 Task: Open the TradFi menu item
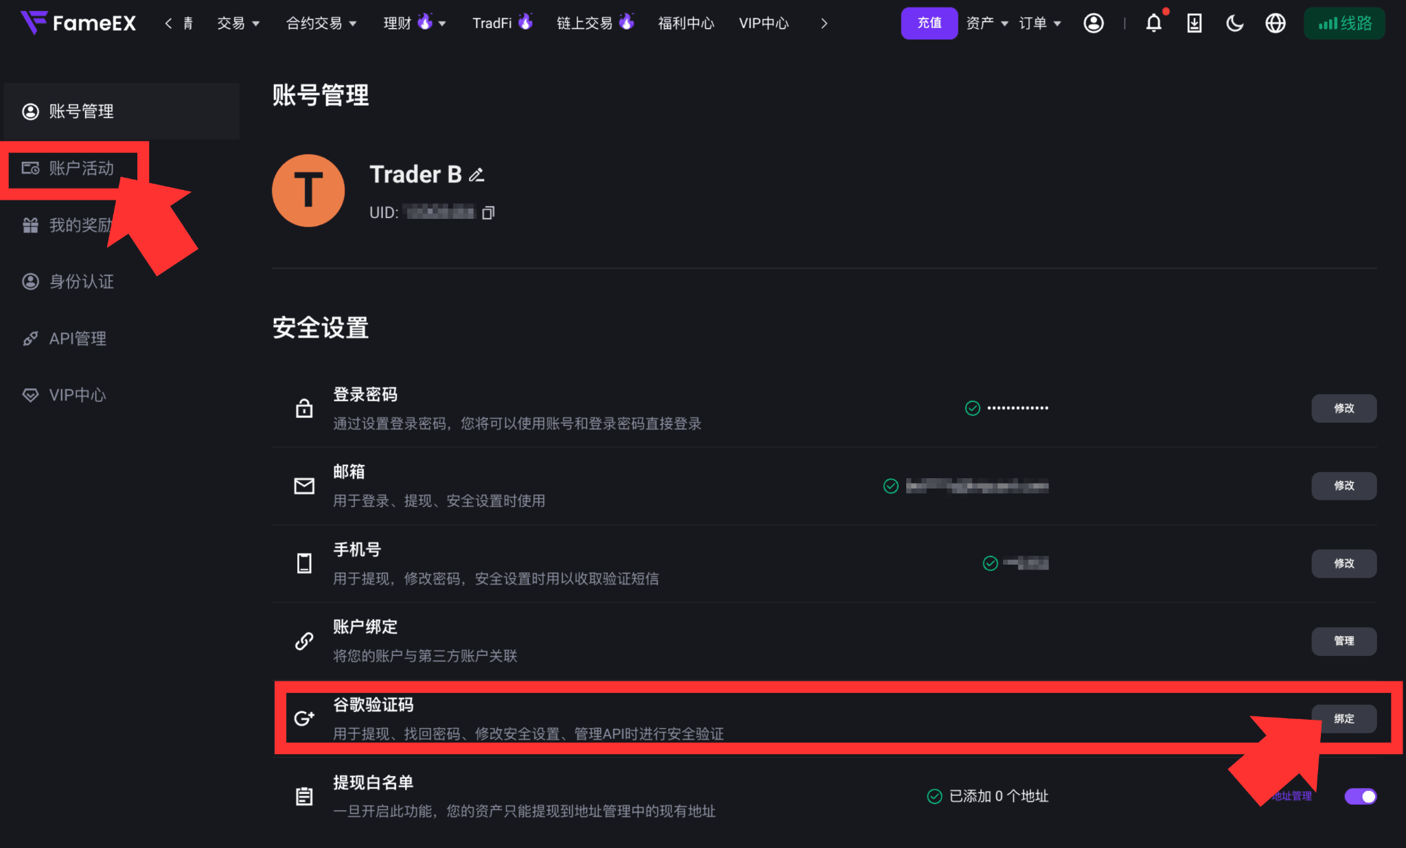(503, 23)
